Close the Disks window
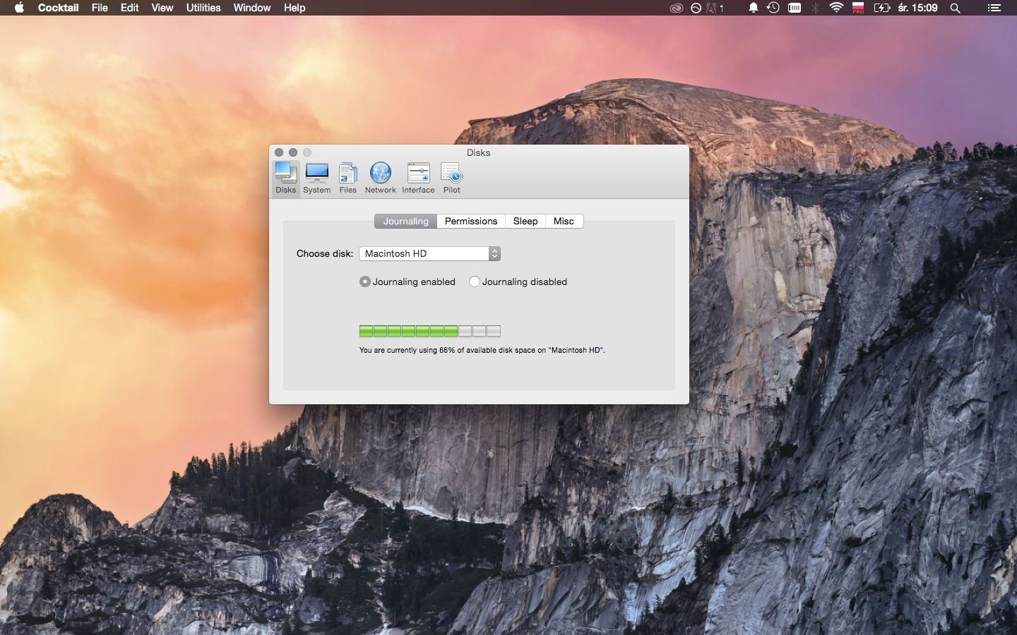1017x635 pixels. click(x=279, y=152)
